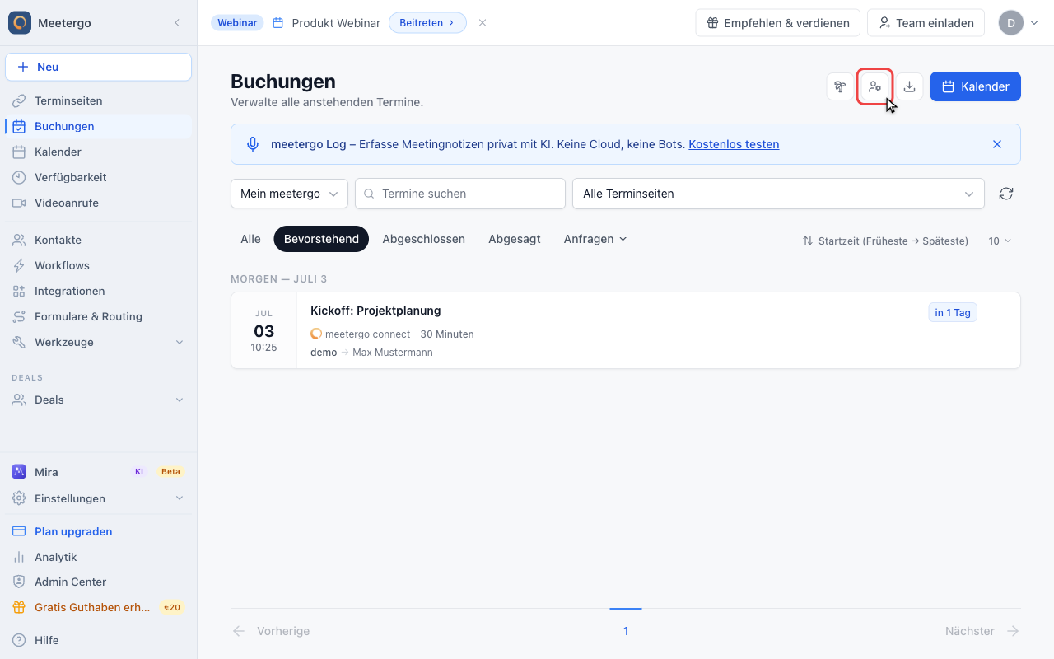Open Kontakte in the sidebar
Viewport: 1054px width, 659px height.
pos(99,240)
